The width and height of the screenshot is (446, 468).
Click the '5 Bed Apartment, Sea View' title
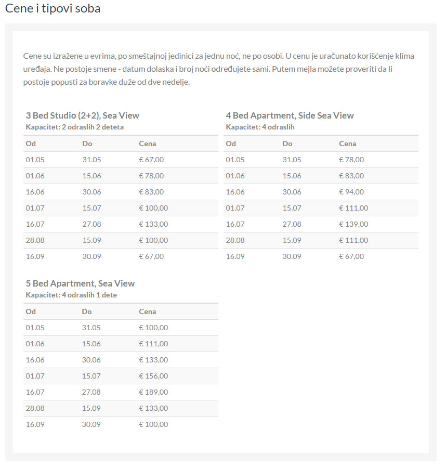coord(80,283)
